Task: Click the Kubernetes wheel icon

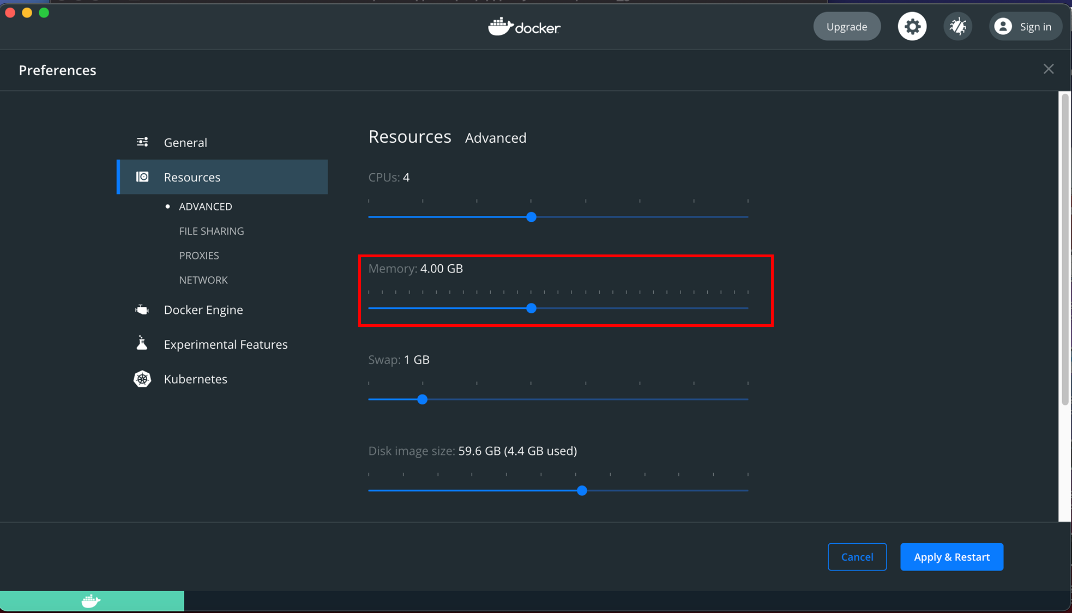Action: click(142, 379)
